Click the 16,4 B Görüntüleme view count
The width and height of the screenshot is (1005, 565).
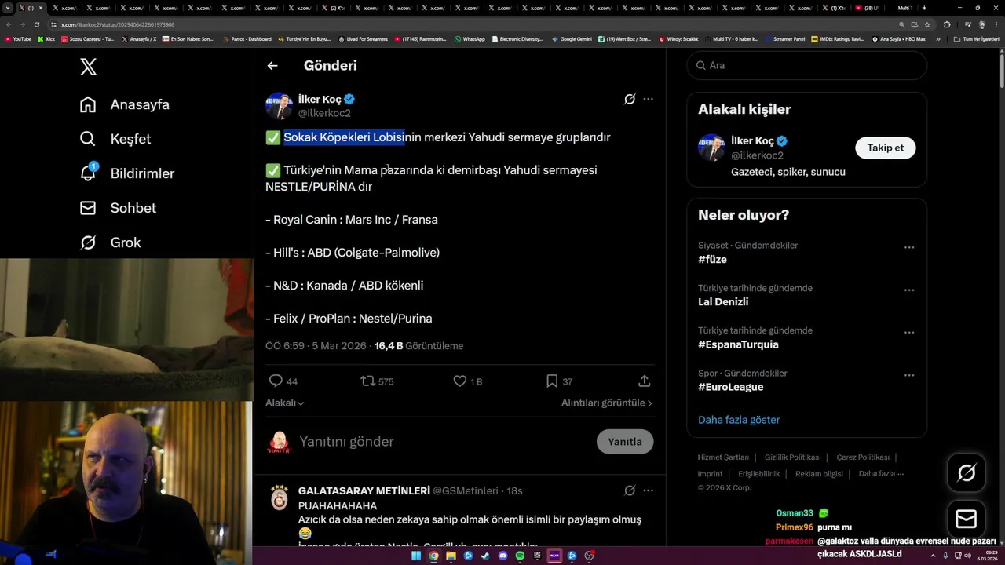418,346
